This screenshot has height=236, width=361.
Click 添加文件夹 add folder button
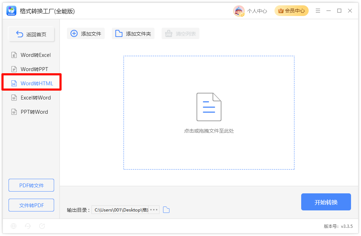(x=133, y=33)
